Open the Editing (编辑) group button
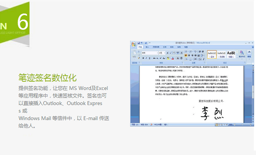The height and width of the screenshot is (155, 256). coord(249,54)
